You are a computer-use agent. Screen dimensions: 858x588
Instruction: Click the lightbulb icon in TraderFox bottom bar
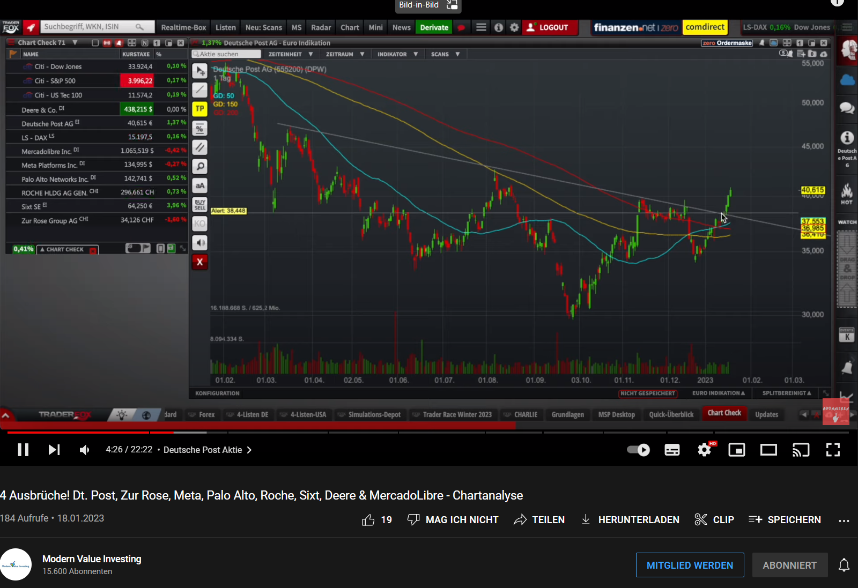click(x=122, y=415)
